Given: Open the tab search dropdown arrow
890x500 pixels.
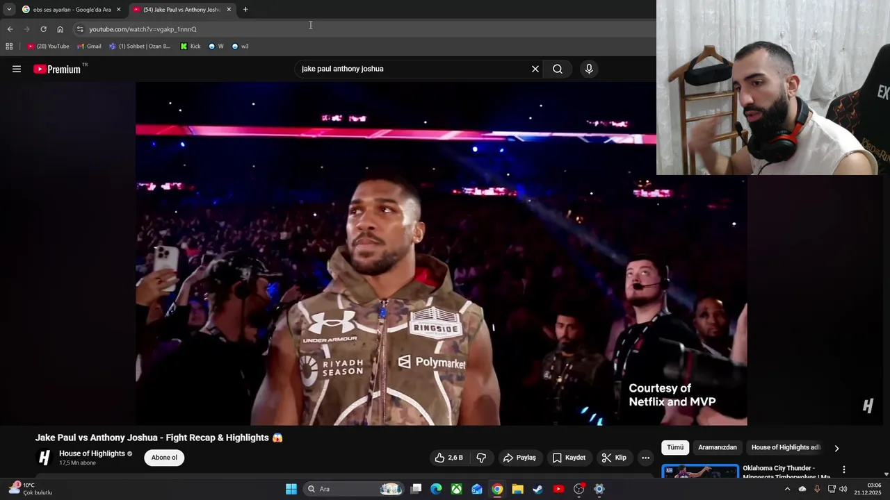Looking at the screenshot, I should (x=8, y=10).
